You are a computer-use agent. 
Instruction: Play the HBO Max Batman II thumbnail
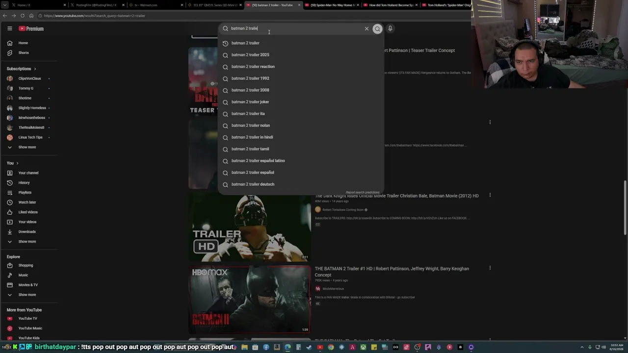coord(250,300)
